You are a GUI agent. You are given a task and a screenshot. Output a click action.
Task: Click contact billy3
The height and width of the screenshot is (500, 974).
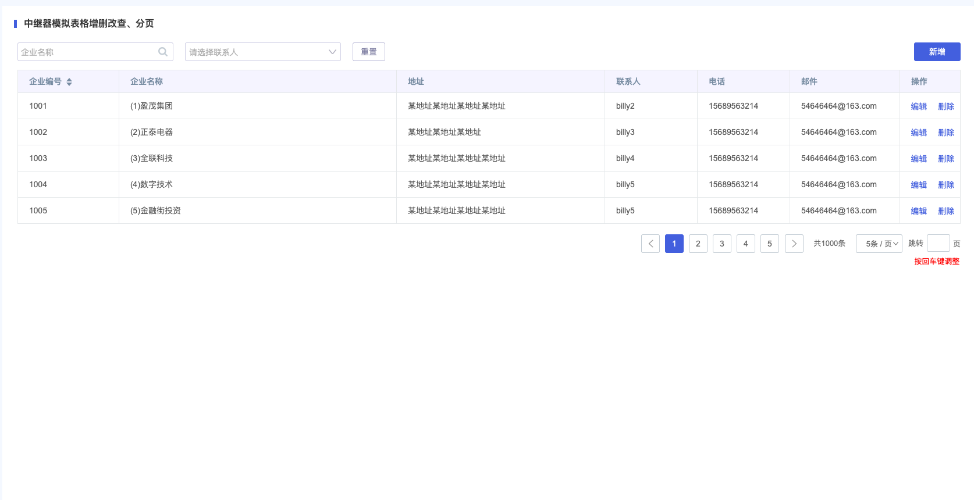625,132
